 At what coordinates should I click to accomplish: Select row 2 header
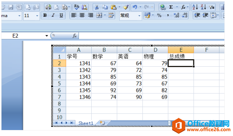pyautogui.click(x=59, y=63)
